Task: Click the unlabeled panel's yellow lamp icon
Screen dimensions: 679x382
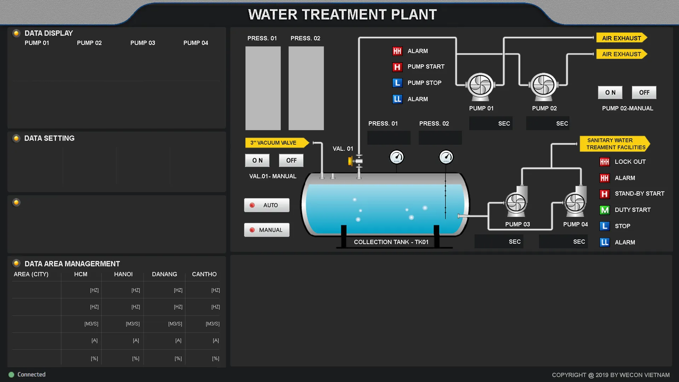Action: coord(16,202)
